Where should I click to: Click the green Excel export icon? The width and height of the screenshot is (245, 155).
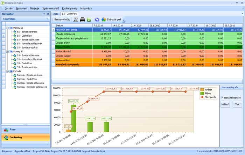click(89, 19)
